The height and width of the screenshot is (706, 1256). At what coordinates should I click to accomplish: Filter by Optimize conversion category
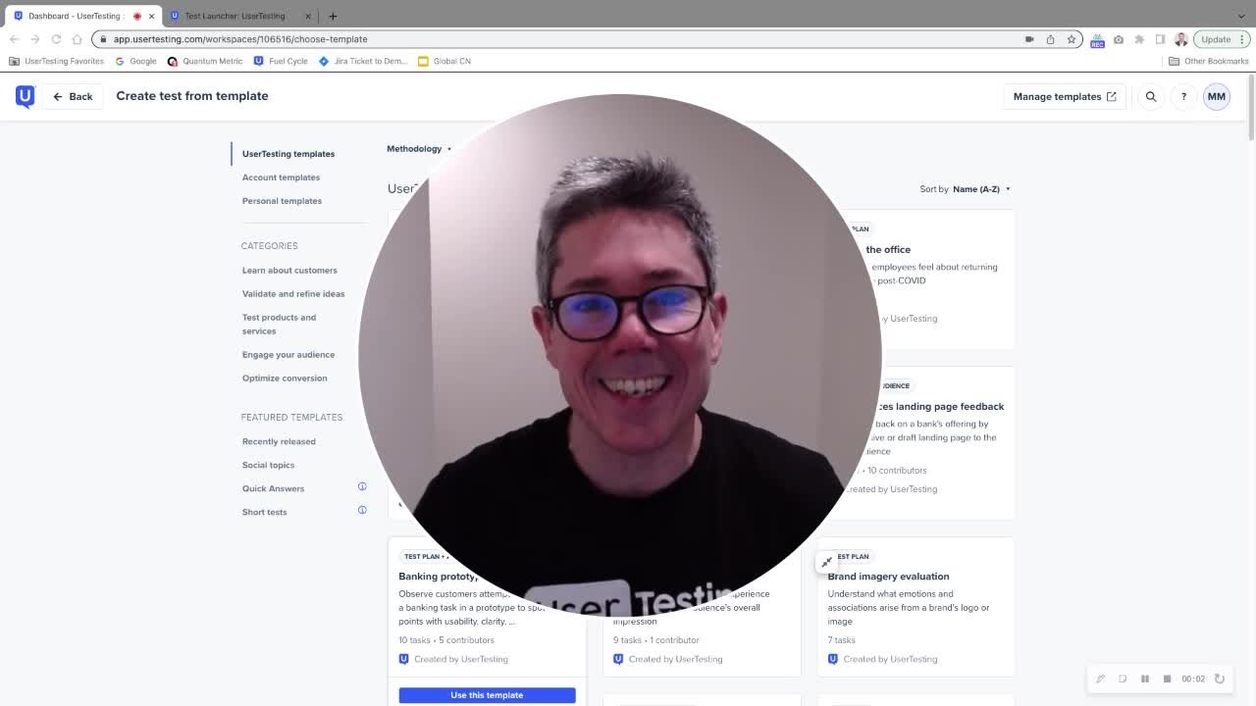[285, 378]
